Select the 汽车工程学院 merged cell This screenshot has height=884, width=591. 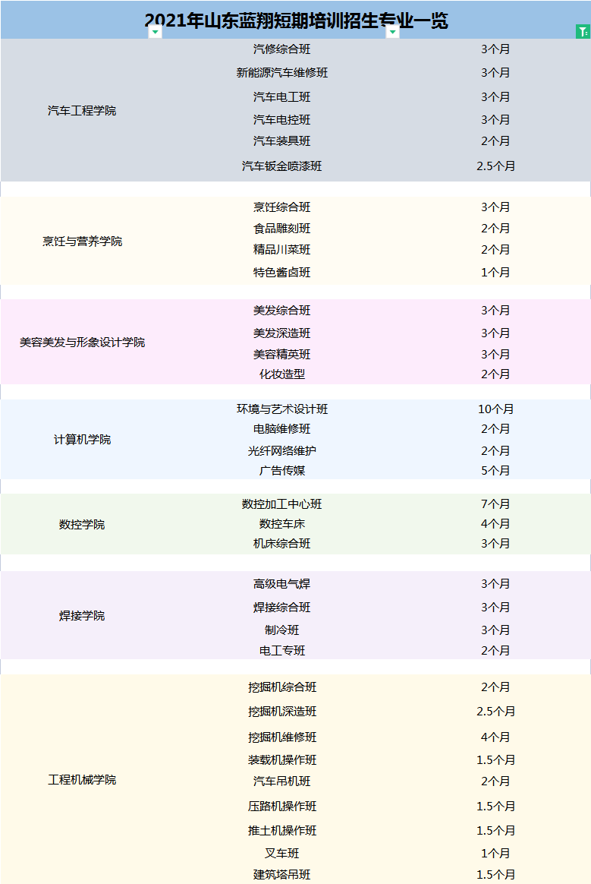82,111
